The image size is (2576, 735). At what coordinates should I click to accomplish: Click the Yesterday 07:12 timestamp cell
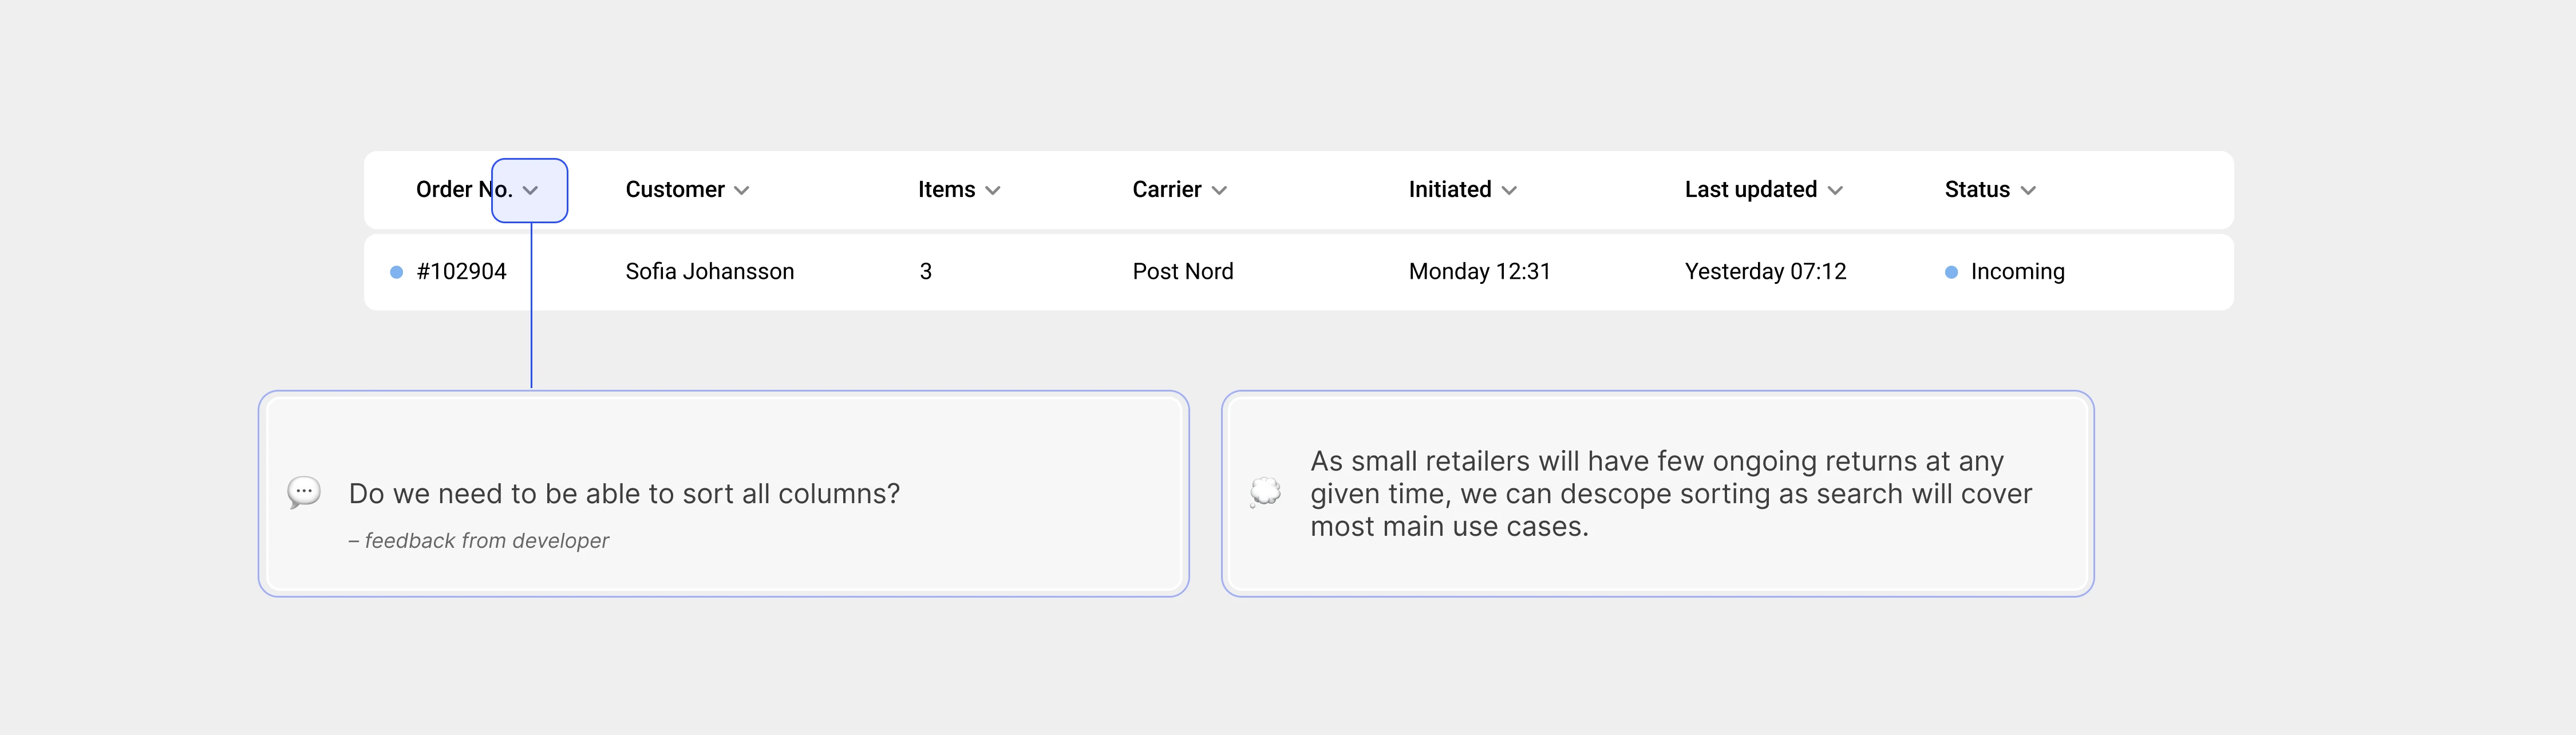coord(1765,271)
